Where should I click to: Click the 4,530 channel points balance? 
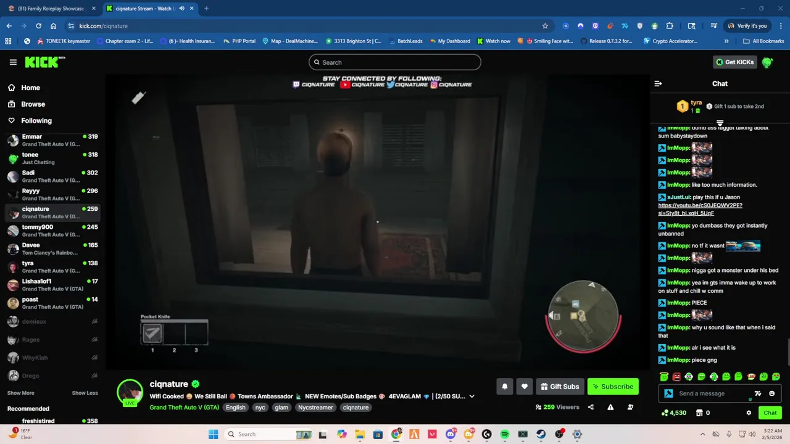point(673,413)
